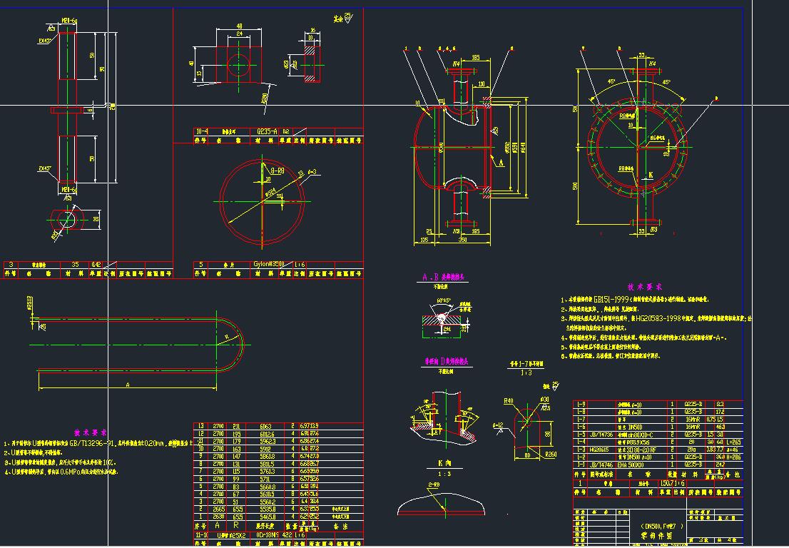
Task: Click the R260 radius label on the lug
Action: [x=551, y=455]
